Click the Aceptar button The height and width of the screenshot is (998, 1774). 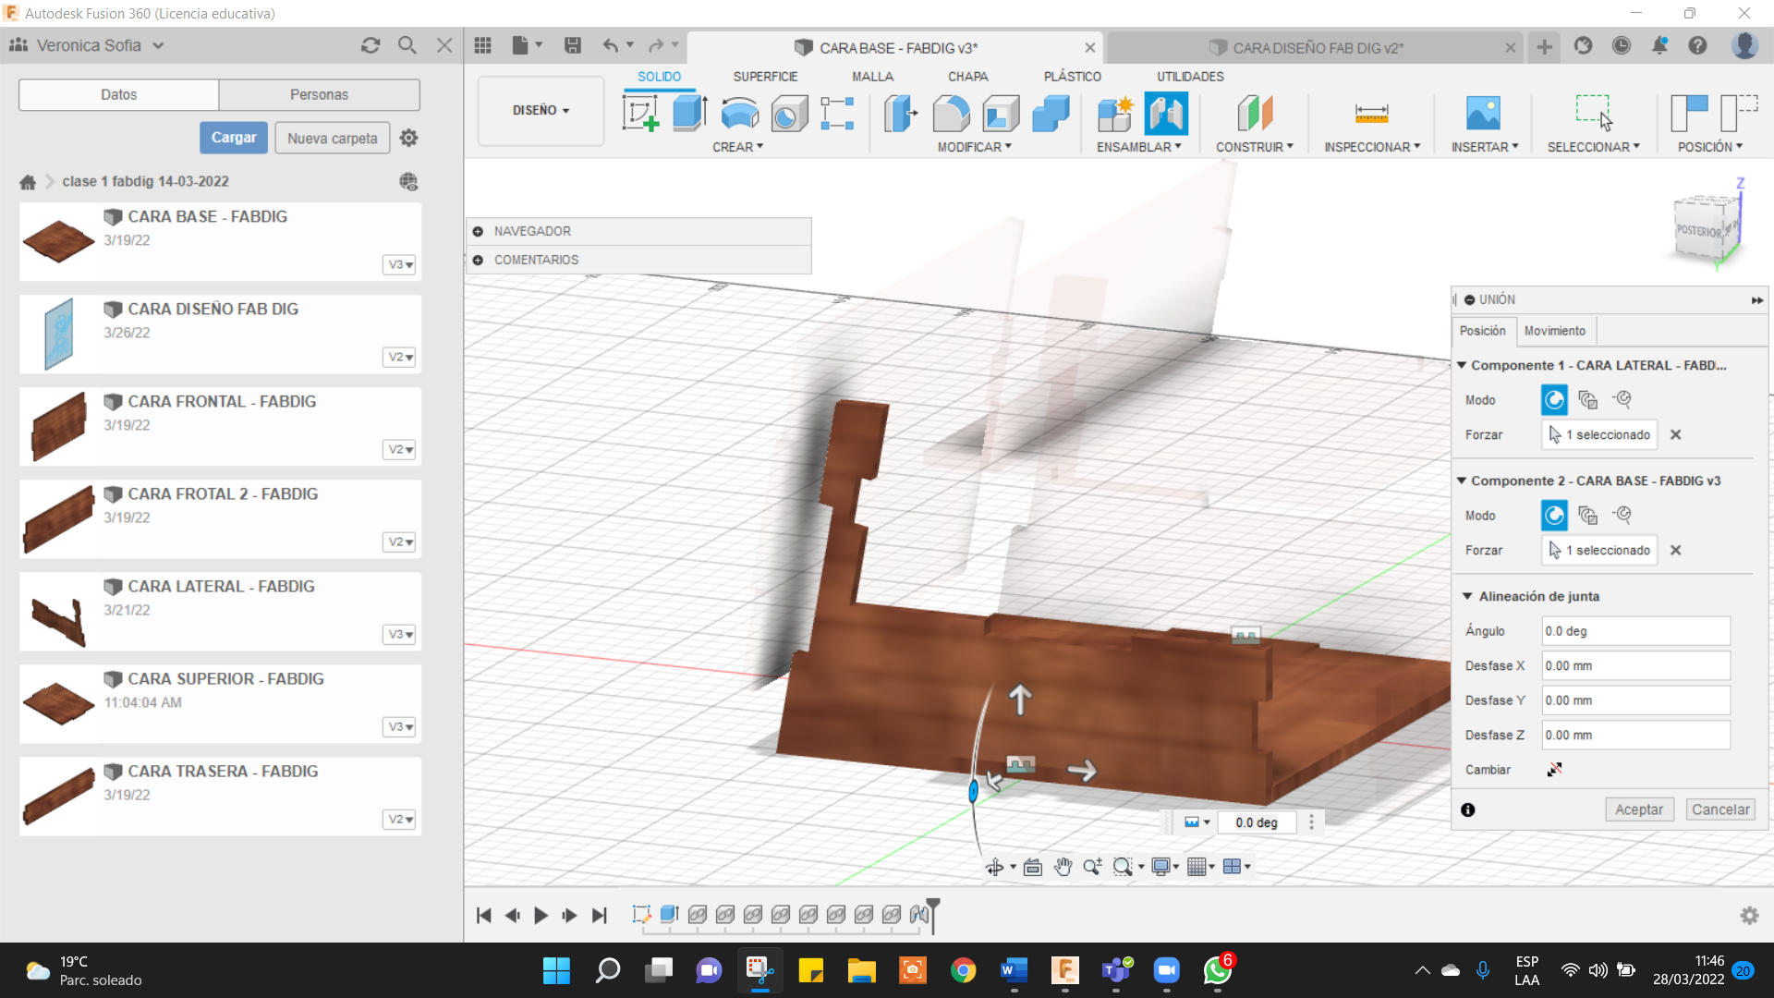1638,809
